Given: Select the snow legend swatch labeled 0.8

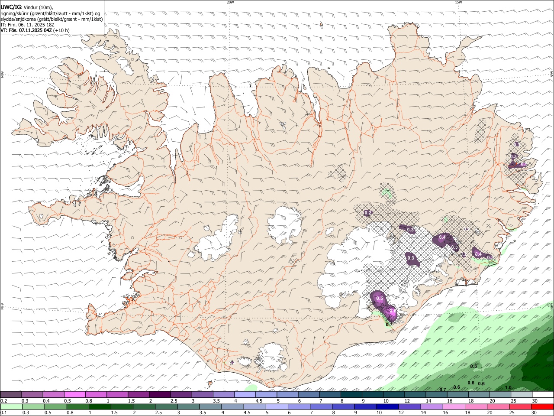Looking at the screenshot, I should coord(96,394).
